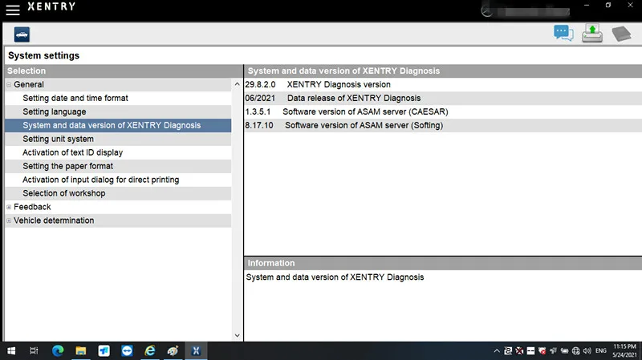Image resolution: width=642 pixels, height=360 pixels.
Task: Click the System settings heading
Action: [x=44, y=55]
